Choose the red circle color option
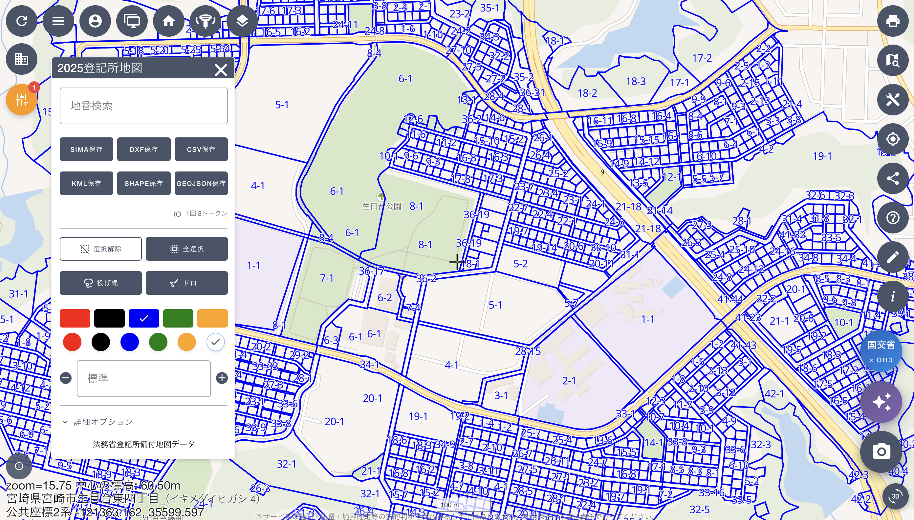 click(72, 342)
